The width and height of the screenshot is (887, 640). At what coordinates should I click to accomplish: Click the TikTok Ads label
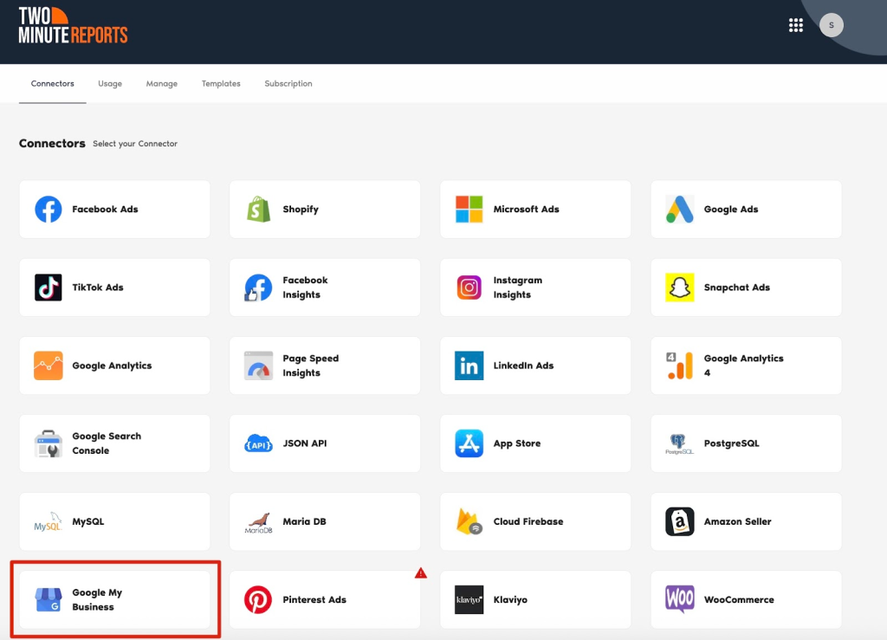98,288
